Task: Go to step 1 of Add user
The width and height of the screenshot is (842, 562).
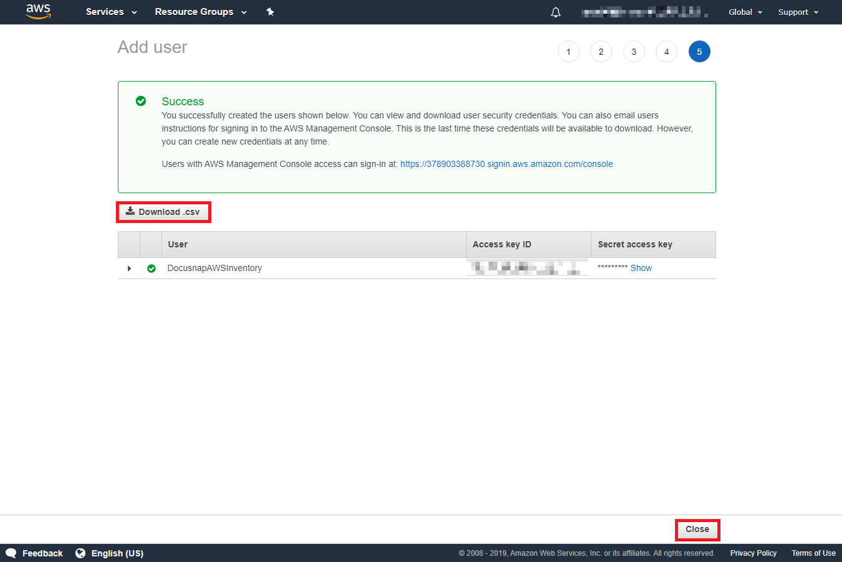Action: point(568,52)
